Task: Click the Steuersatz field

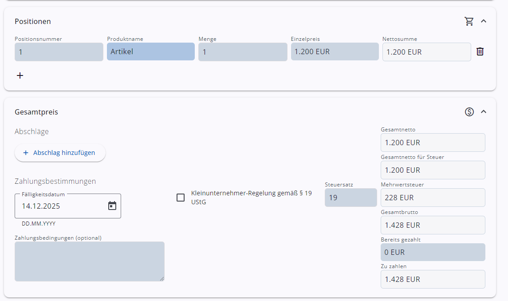Action: pos(350,198)
